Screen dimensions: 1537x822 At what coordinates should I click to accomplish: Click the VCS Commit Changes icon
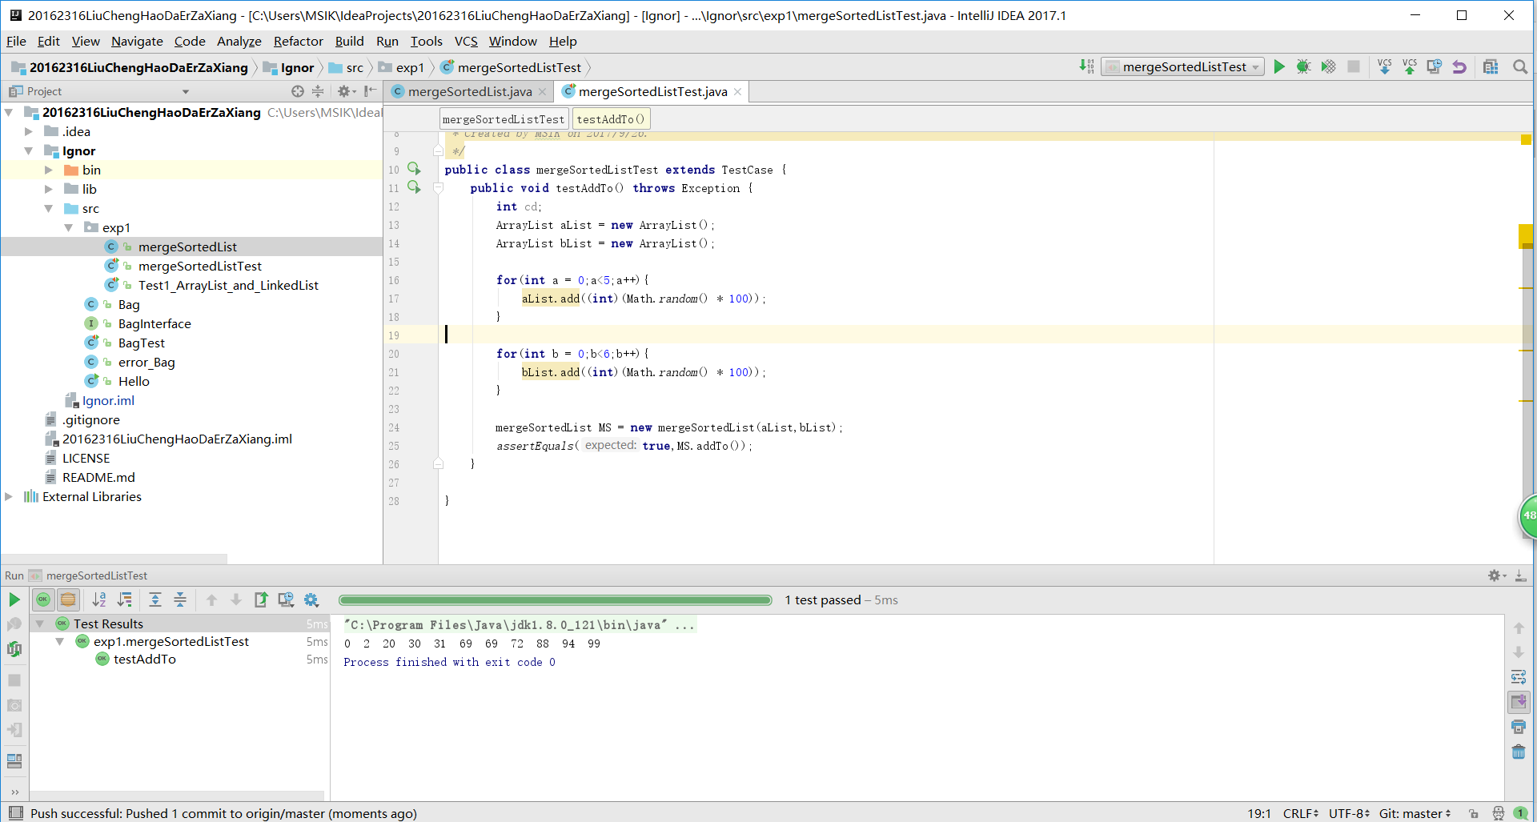(x=1410, y=66)
